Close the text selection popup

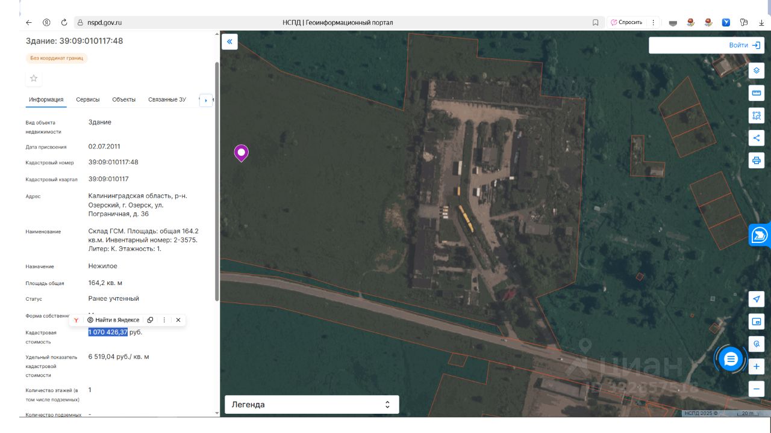(178, 320)
